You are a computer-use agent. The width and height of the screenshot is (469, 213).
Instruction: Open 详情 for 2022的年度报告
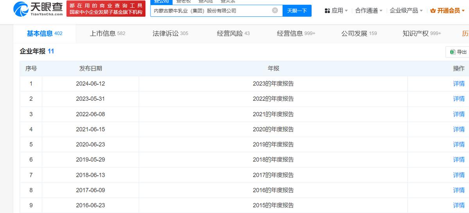click(459, 99)
